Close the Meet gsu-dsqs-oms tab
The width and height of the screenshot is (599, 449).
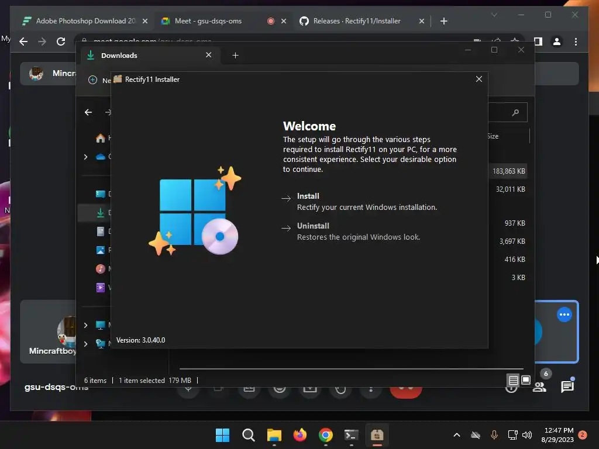(x=284, y=21)
